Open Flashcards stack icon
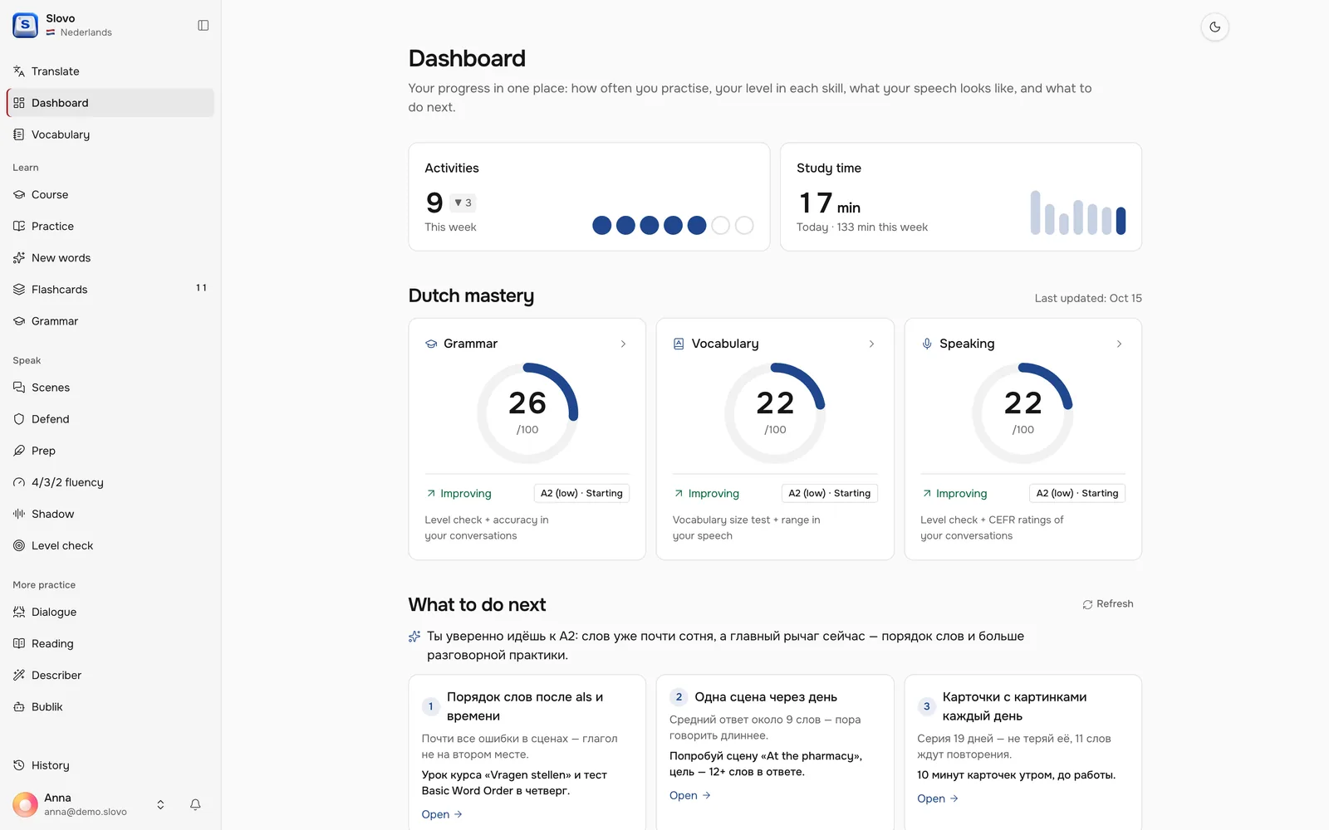Image resolution: width=1329 pixels, height=830 pixels. coord(19,289)
